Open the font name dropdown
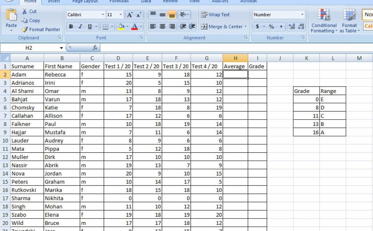 coord(103,14)
